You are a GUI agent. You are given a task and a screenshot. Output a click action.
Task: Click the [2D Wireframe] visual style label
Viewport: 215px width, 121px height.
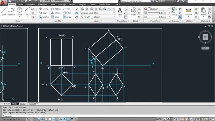[x=16, y=26]
